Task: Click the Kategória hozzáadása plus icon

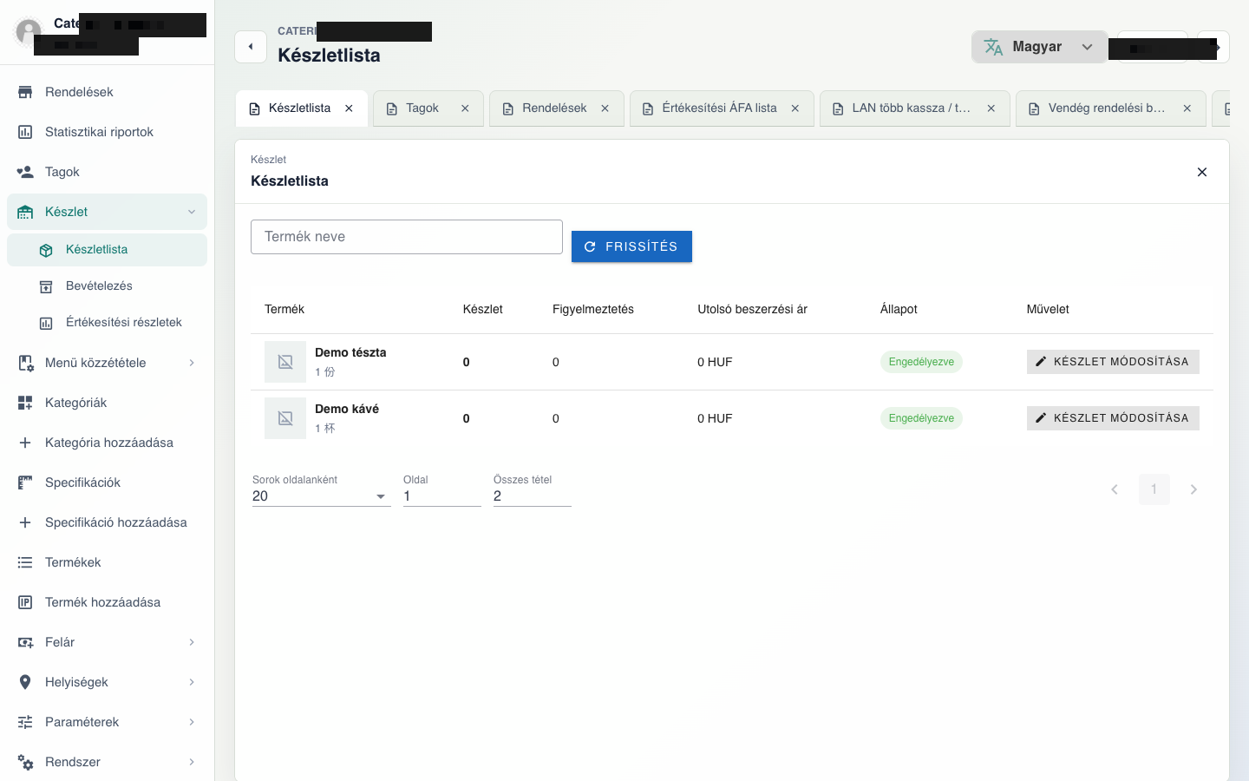Action: (25, 443)
